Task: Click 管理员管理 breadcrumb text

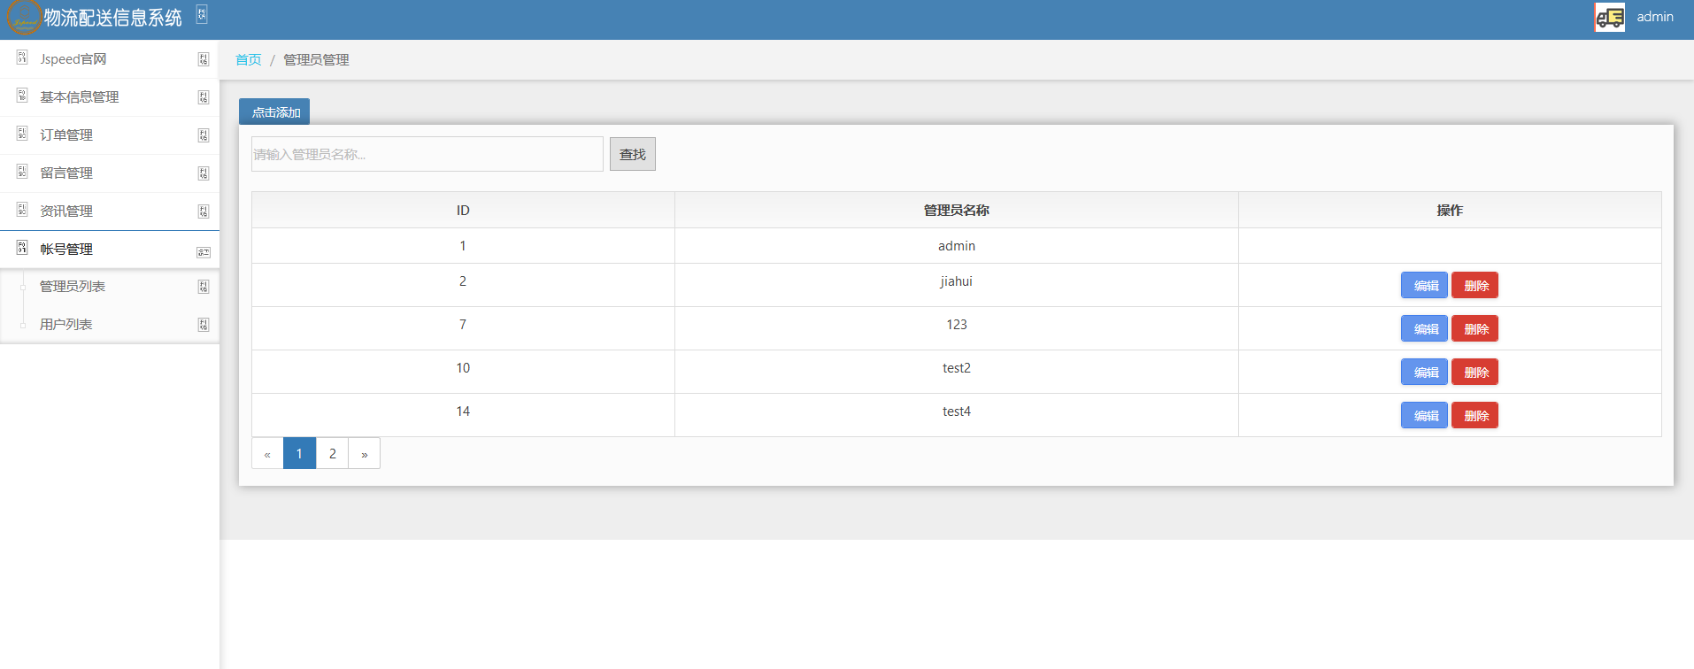Action: coord(316,59)
